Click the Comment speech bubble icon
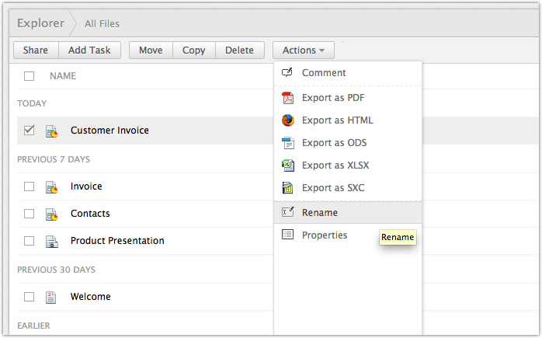This screenshot has width=542, height=338. click(x=287, y=72)
